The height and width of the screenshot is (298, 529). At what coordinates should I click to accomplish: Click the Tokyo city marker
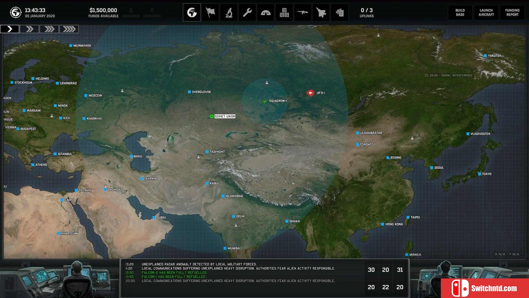click(479, 174)
